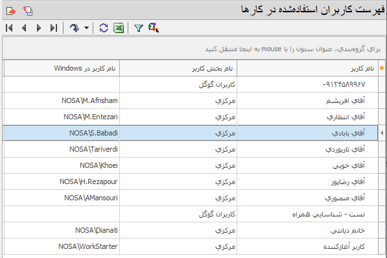Click the blue curved arrow icon
387x258 pixels.
pos(74,28)
